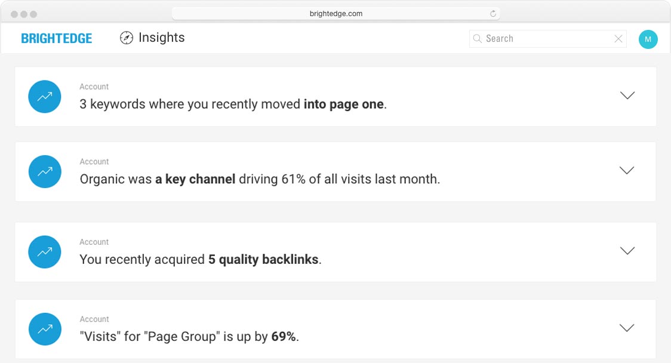
Task: Open the Insights tab
Action: [x=161, y=38]
